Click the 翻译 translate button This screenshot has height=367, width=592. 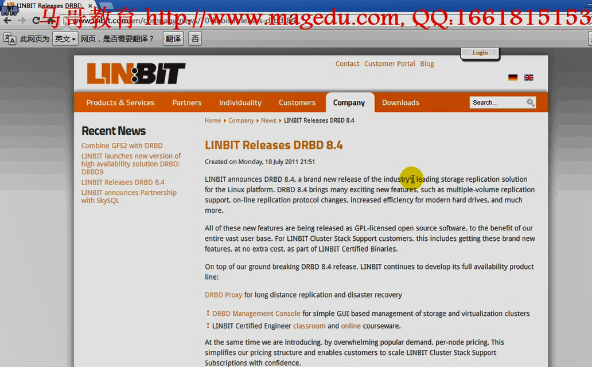pos(173,38)
